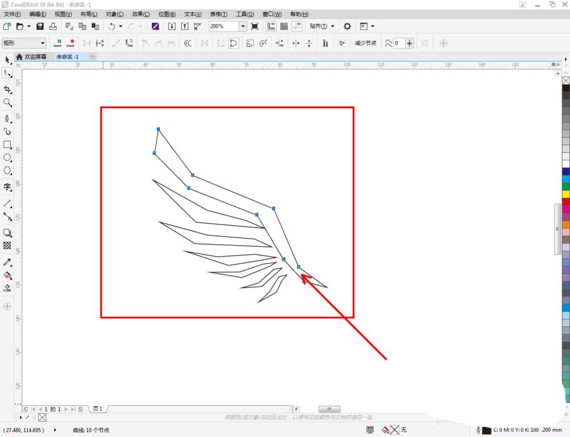Toggle show guidelines button
The height and width of the screenshot is (437, 570).
[x=298, y=26]
